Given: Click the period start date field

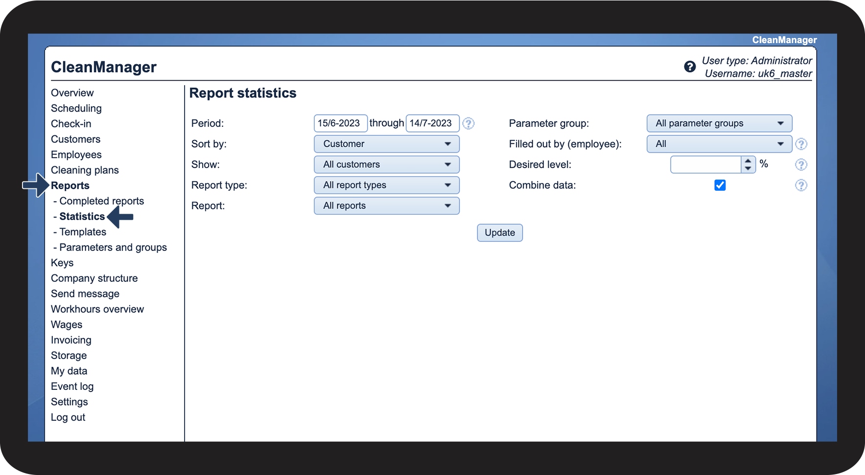Looking at the screenshot, I should (340, 123).
